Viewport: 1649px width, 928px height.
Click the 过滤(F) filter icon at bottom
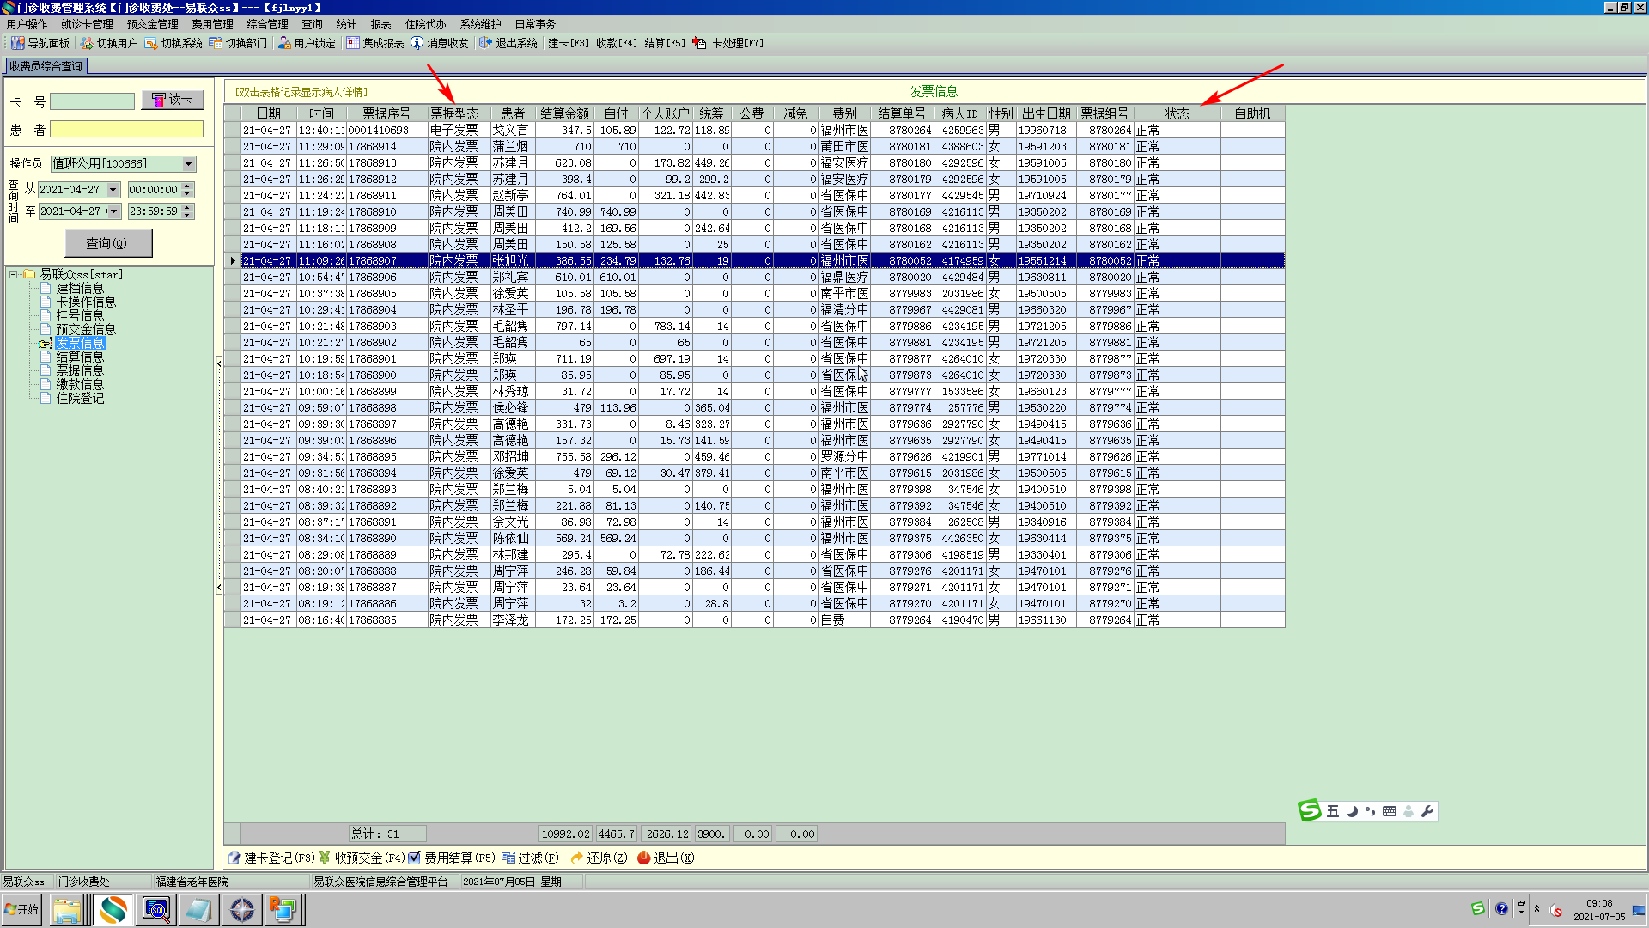coord(508,858)
